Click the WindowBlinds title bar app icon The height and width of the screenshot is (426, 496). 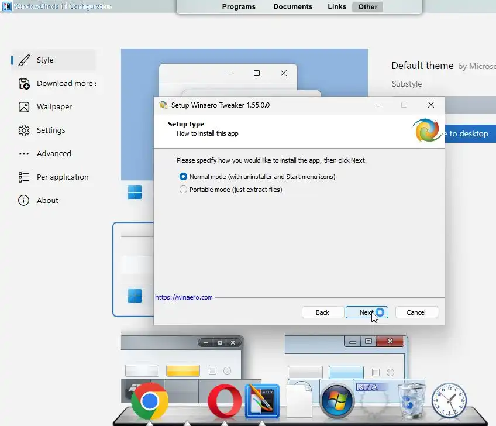6,6
